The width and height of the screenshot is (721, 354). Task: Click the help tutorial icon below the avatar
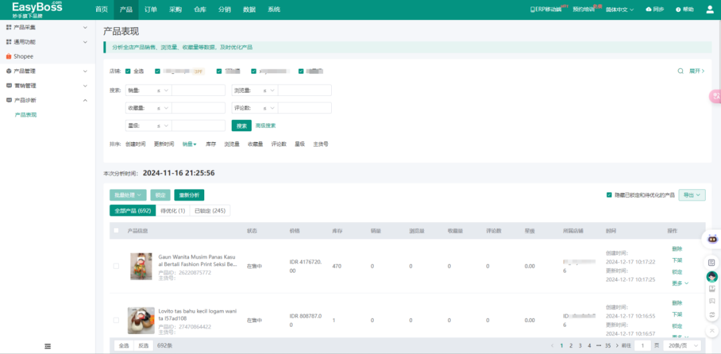click(712, 289)
